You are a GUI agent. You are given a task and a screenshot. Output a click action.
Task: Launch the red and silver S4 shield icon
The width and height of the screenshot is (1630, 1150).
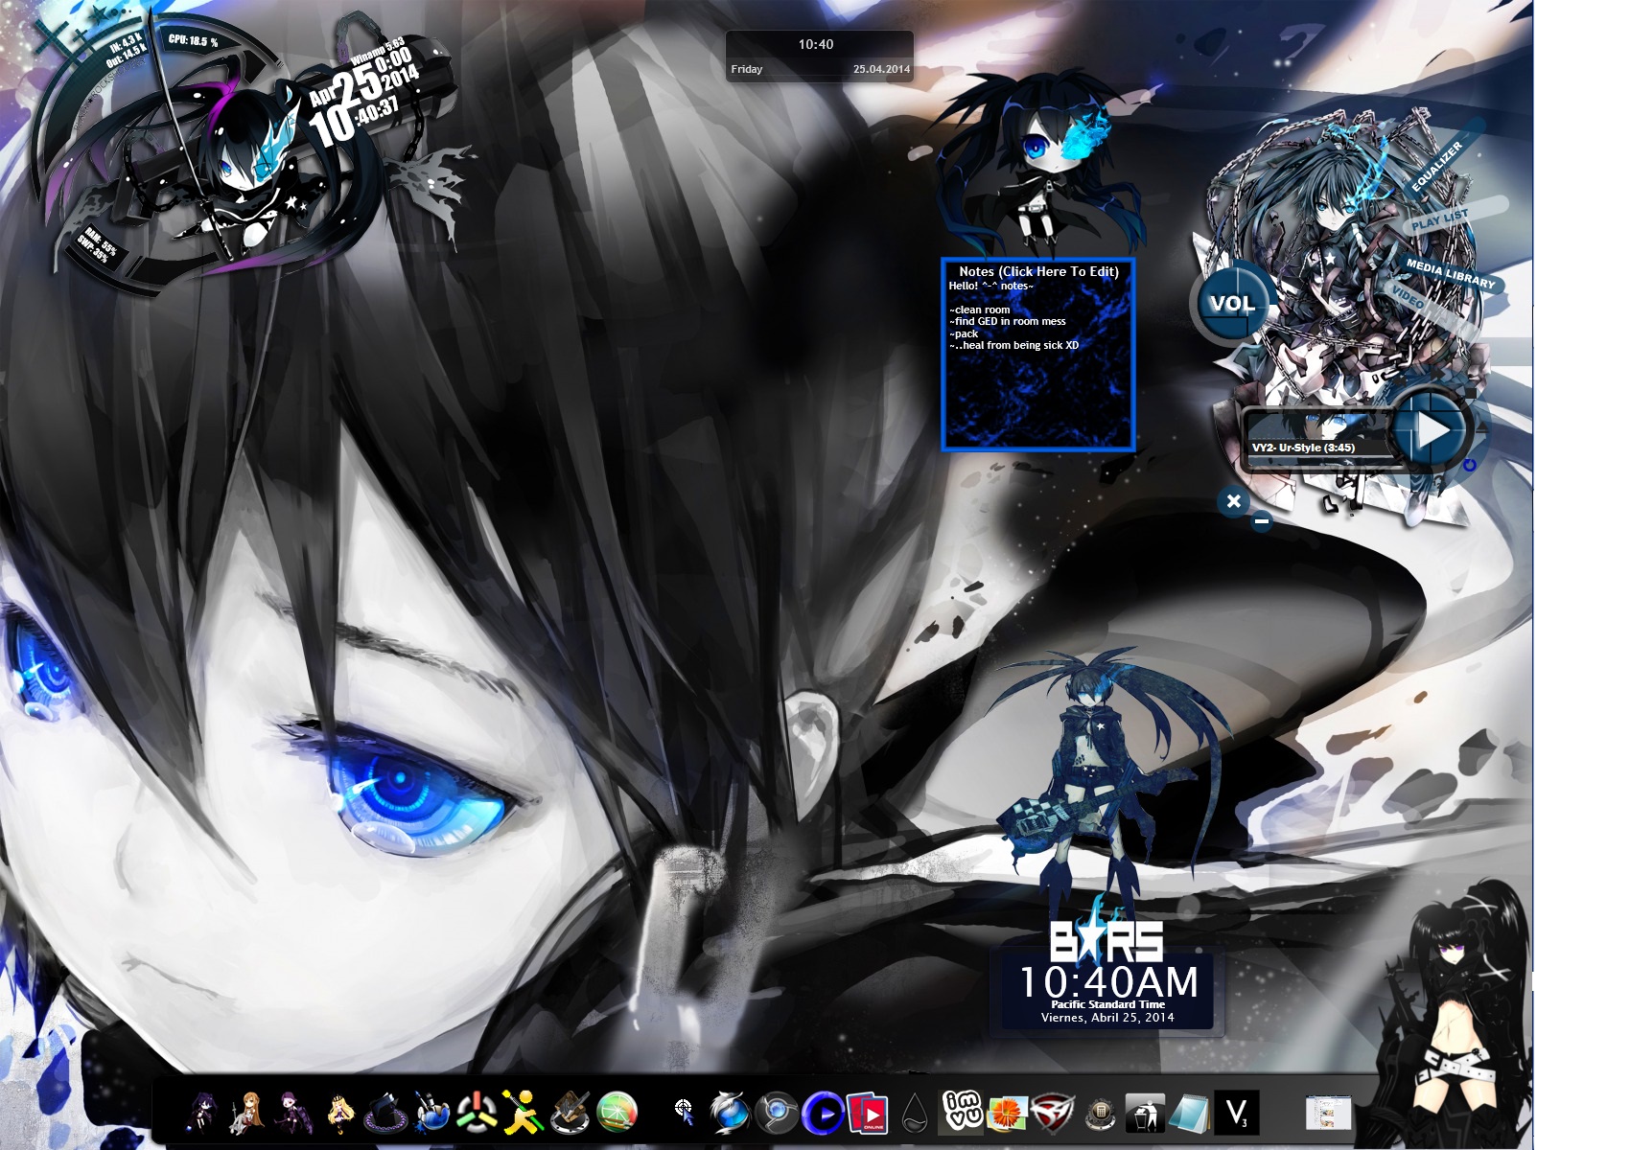coord(1053,1114)
